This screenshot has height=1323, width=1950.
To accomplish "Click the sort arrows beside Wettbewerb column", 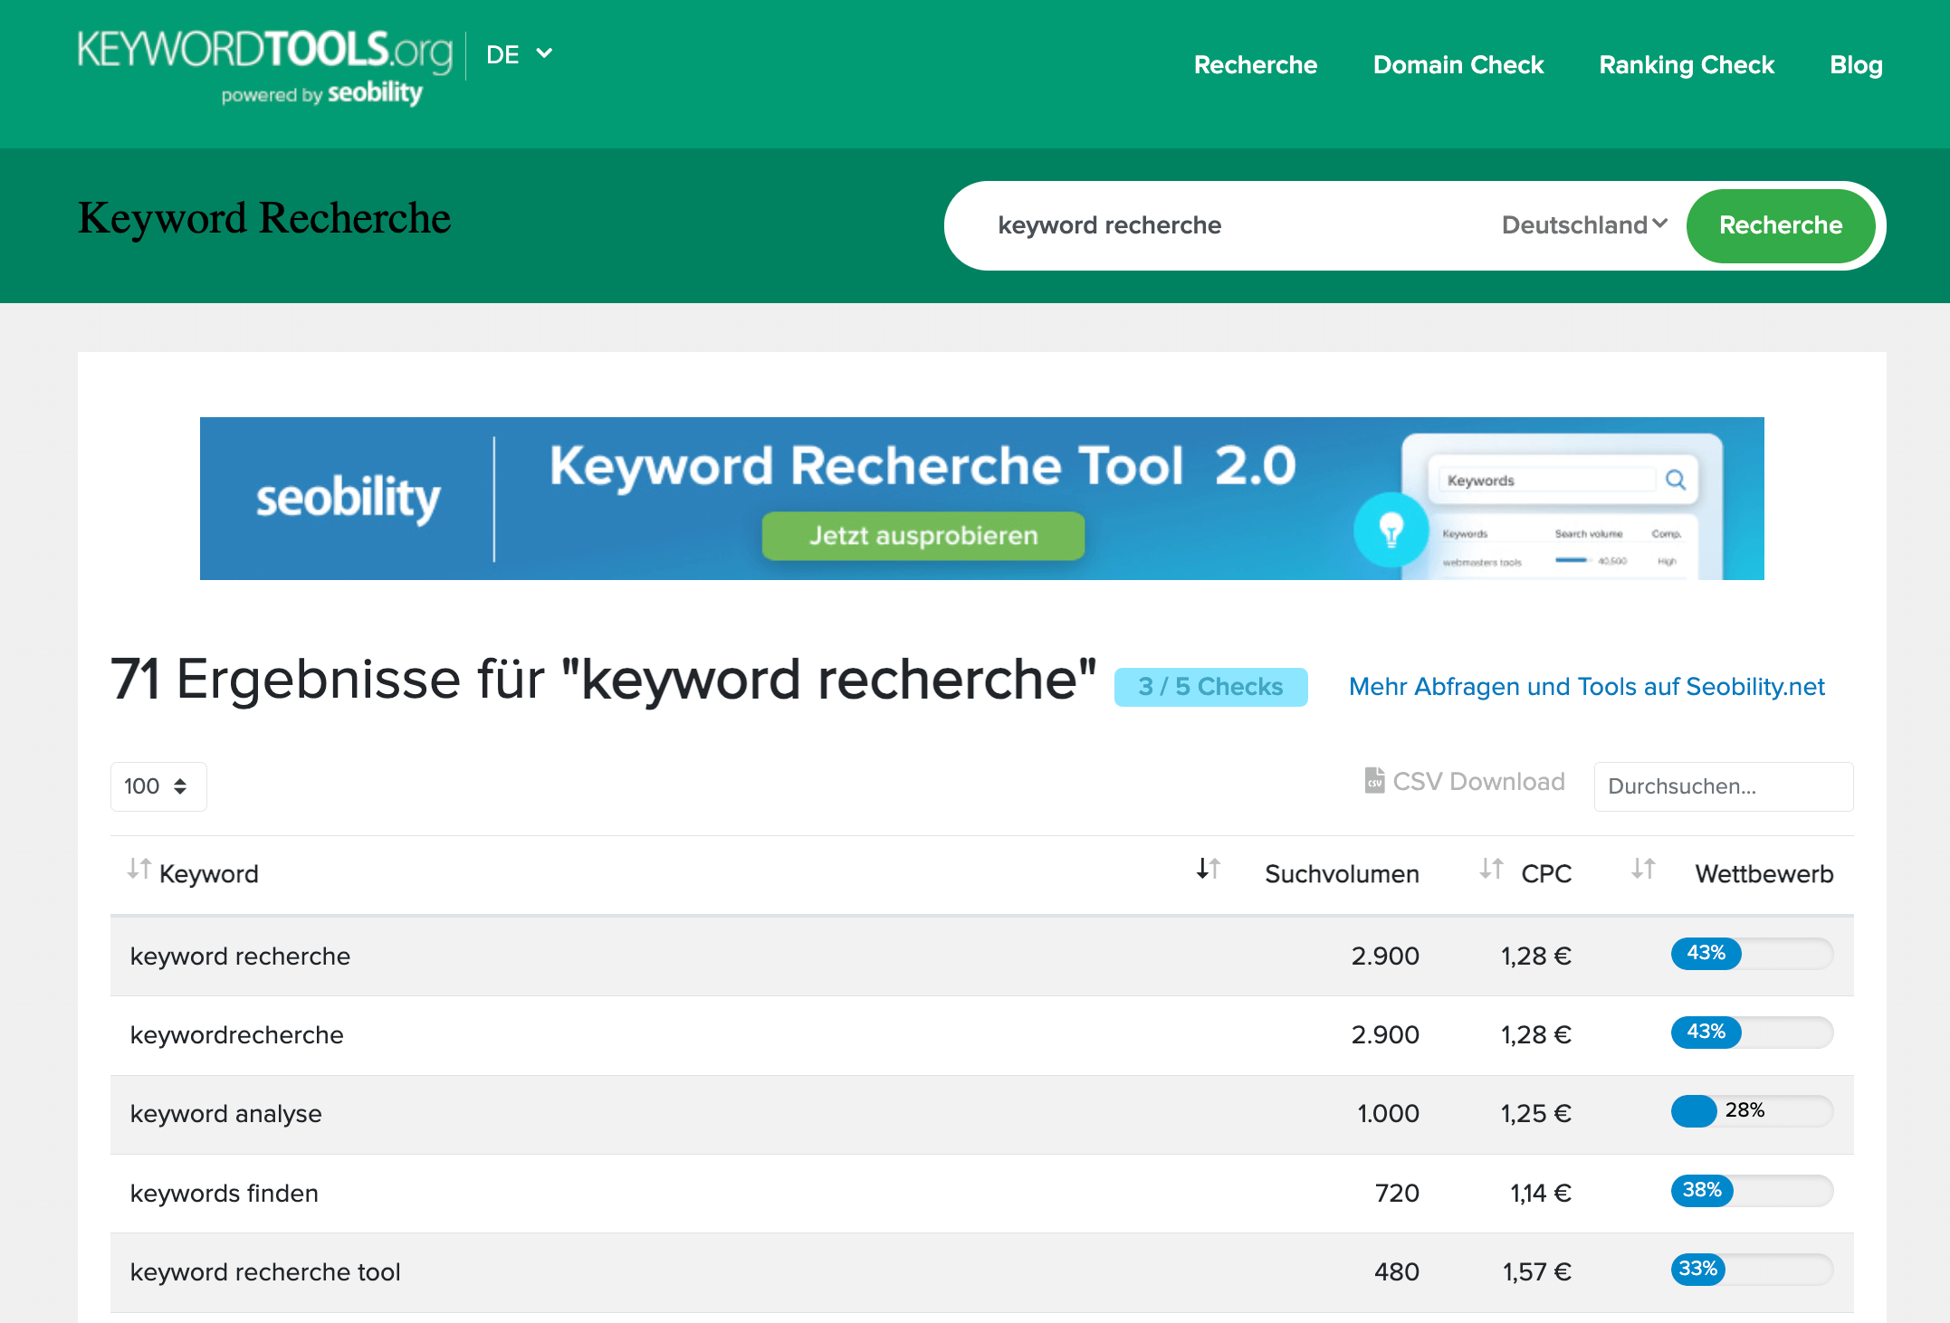I will coord(1643,870).
